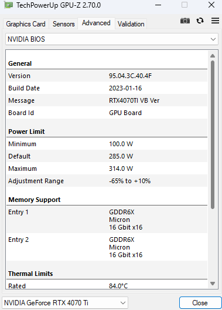Click the GPU-Z app icon in title bar
The width and height of the screenshot is (222, 310).
tap(9, 5)
